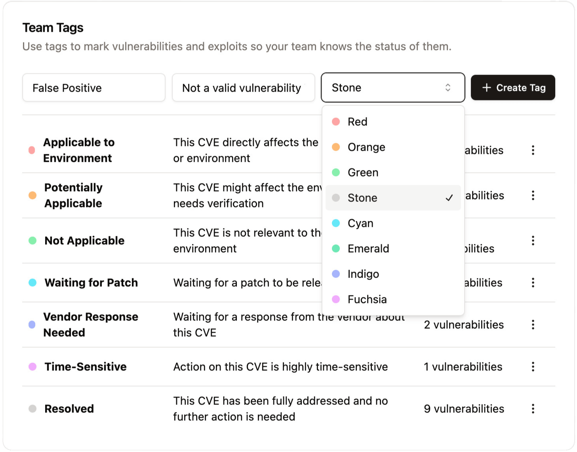Click the description field Not a valid vulnerability
Viewport: 577px width, 452px height.
pos(243,88)
